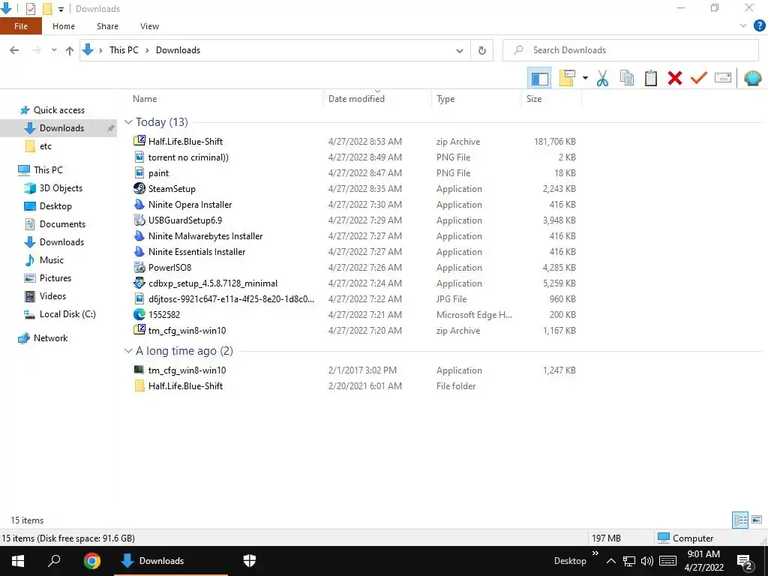Select the Ninite Opera Installer icon
This screenshot has width=768, height=576.
pos(139,204)
